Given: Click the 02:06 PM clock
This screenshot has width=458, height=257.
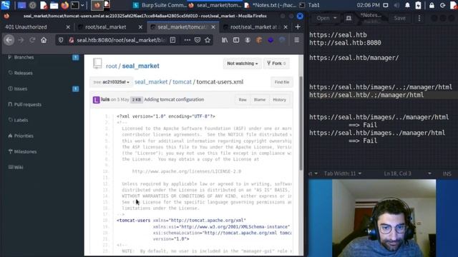Looking at the screenshot, I should 368,5.
